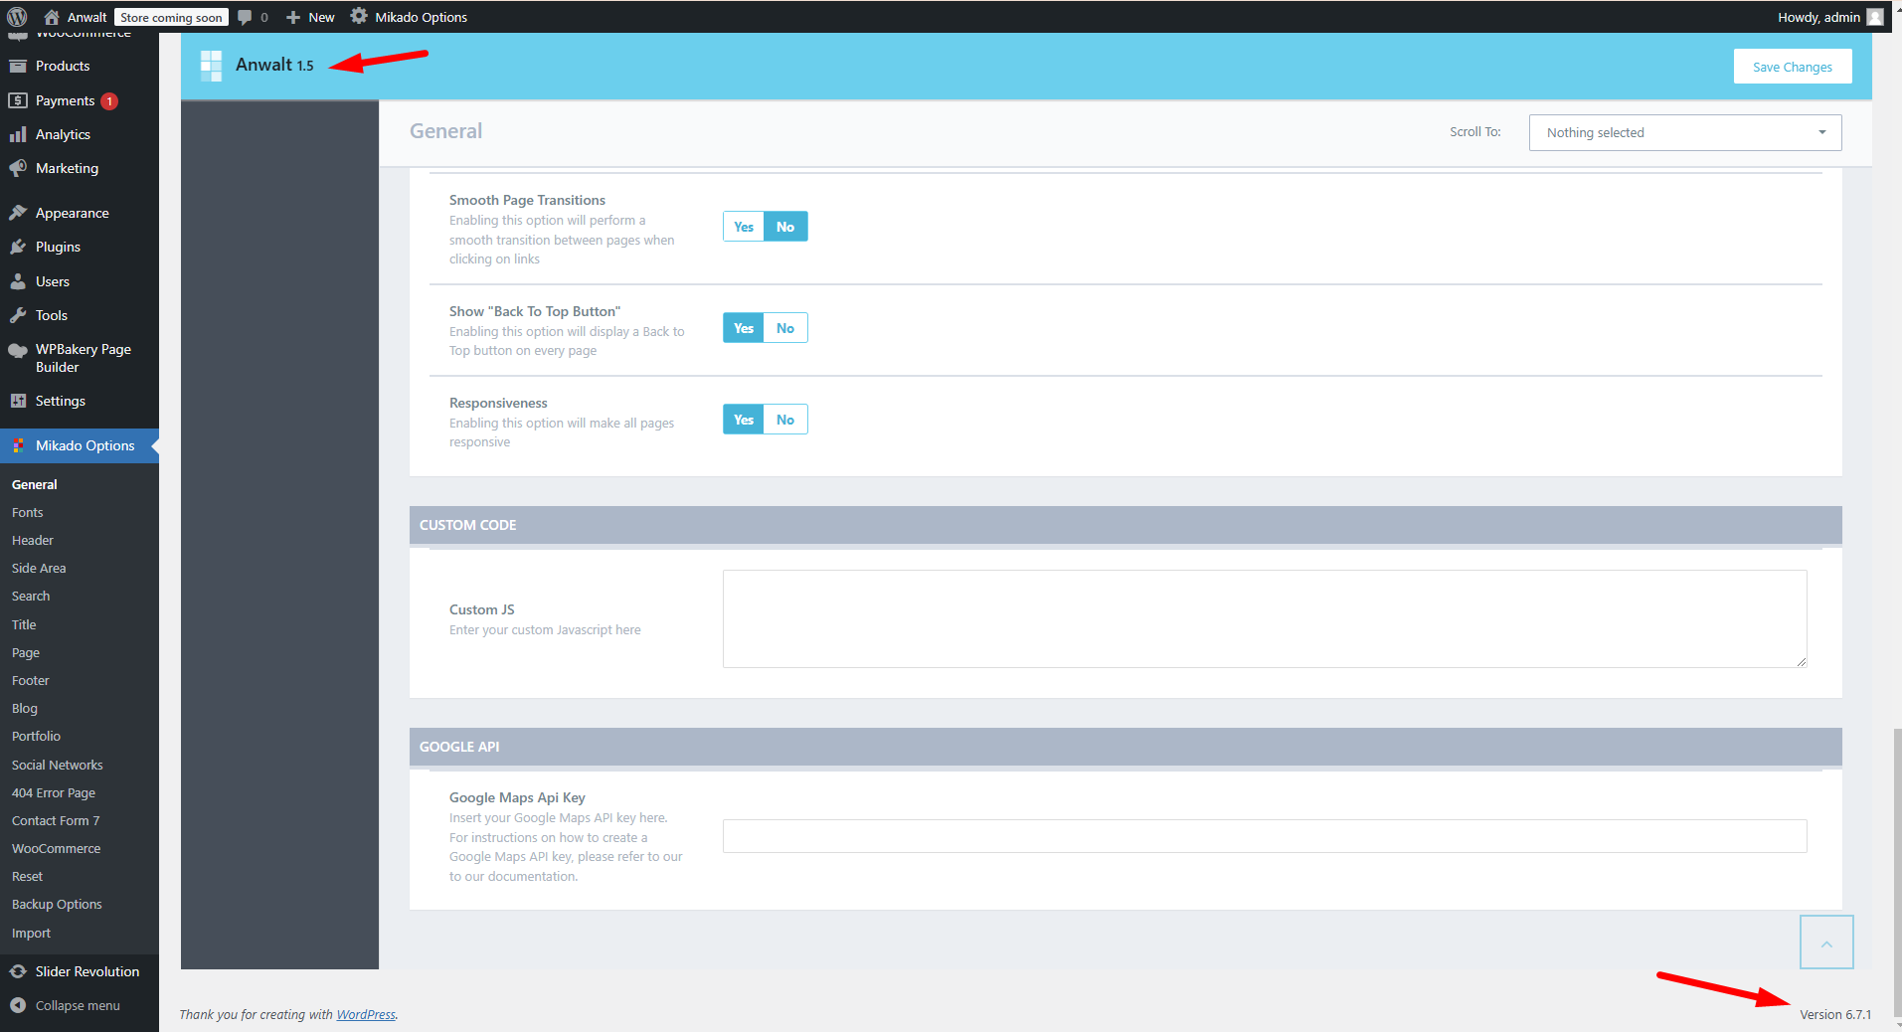The width and height of the screenshot is (1902, 1032).
Task: Open the comments bubble icon
Action: [245, 17]
